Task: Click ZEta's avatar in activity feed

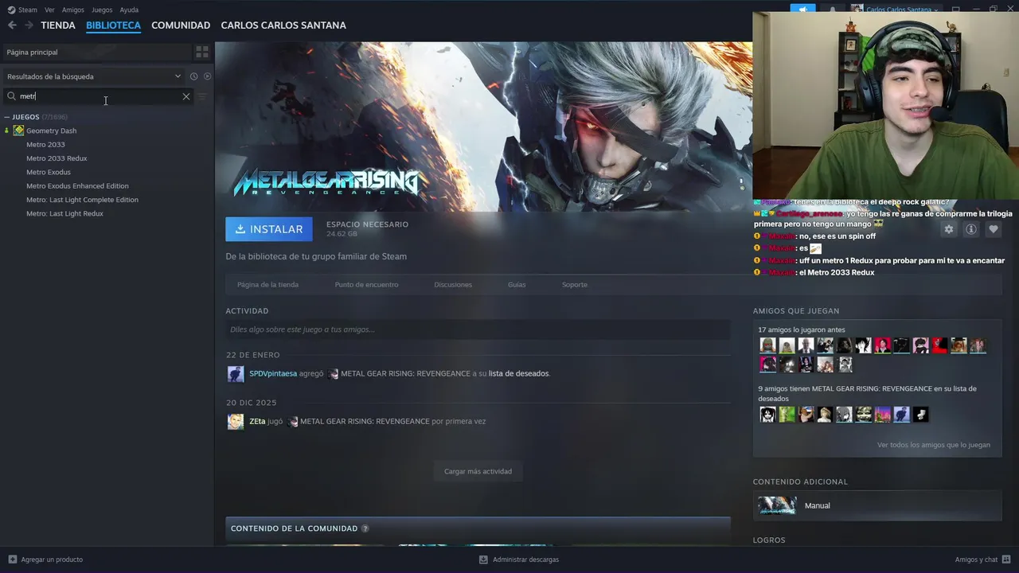Action: [x=236, y=422]
